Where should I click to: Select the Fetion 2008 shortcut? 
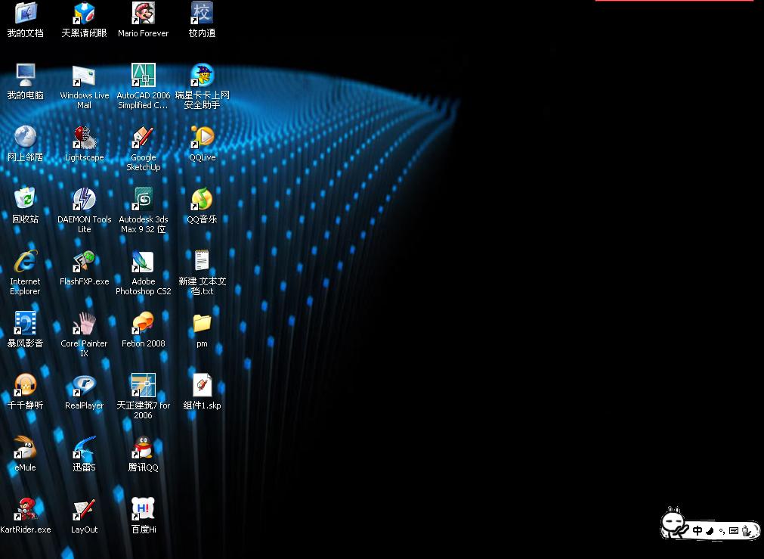pyautogui.click(x=143, y=325)
